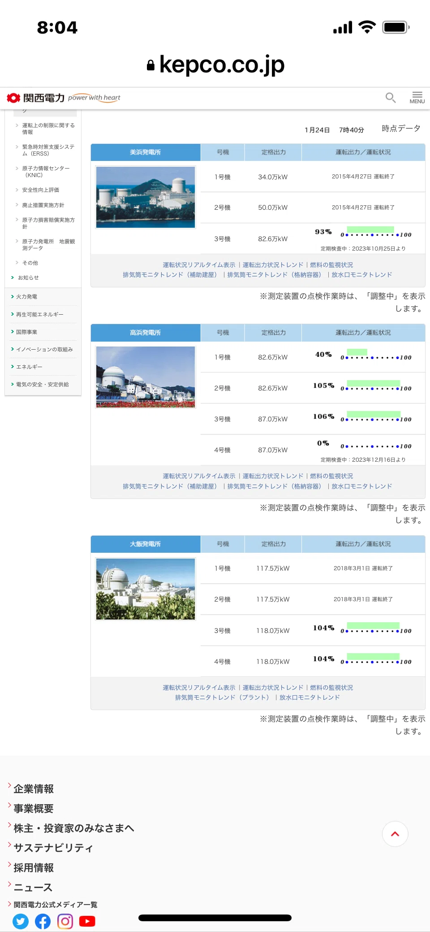The height and width of the screenshot is (932, 430).
Task: Open サステナビリティ footer menu
Action: 53,848
